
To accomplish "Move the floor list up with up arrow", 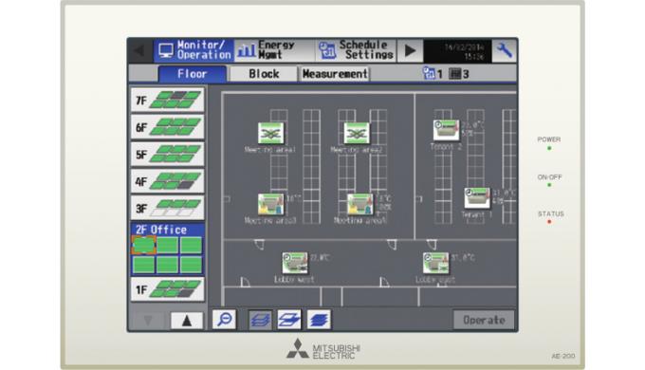I will [187, 321].
